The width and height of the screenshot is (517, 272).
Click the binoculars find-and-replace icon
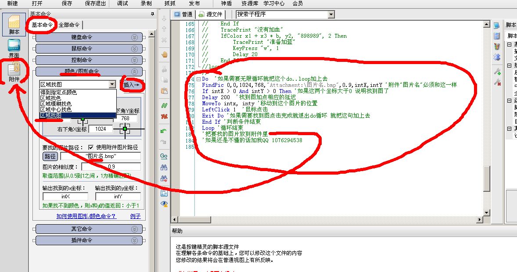pos(164,179)
